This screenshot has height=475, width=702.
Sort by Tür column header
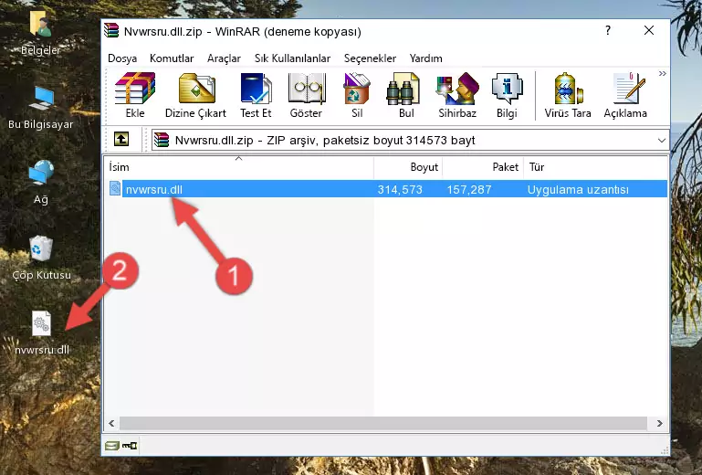coord(595,166)
